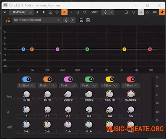Viewport: 166px width, 139px height.
Task: Toggle band 5 yellow enable switch
Action: coord(110,79)
